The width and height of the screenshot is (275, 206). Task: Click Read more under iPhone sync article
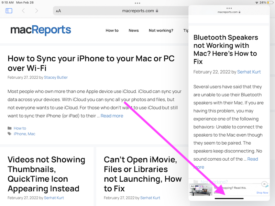point(112,116)
